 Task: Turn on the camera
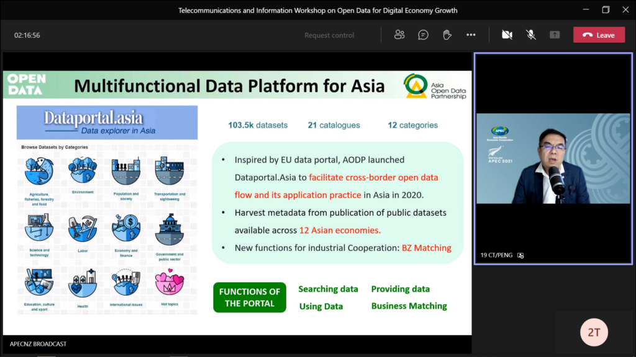point(507,35)
